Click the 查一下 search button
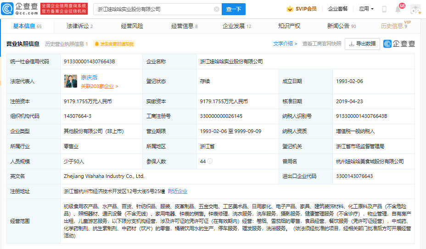The height and width of the screenshot is (249, 426). pos(234,9)
